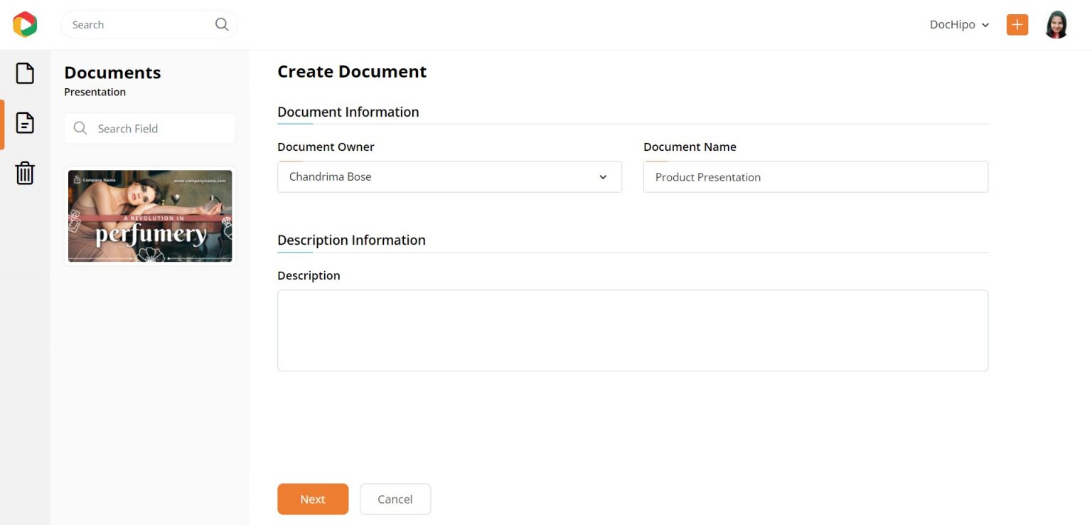Open the DocHipo workspace chevron dropdown
This screenshot has width=1092, height=525.
(987, 25)
